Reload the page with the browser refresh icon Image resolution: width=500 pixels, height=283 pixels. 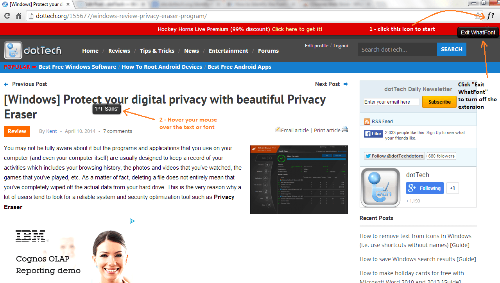(x=7, y=16)
